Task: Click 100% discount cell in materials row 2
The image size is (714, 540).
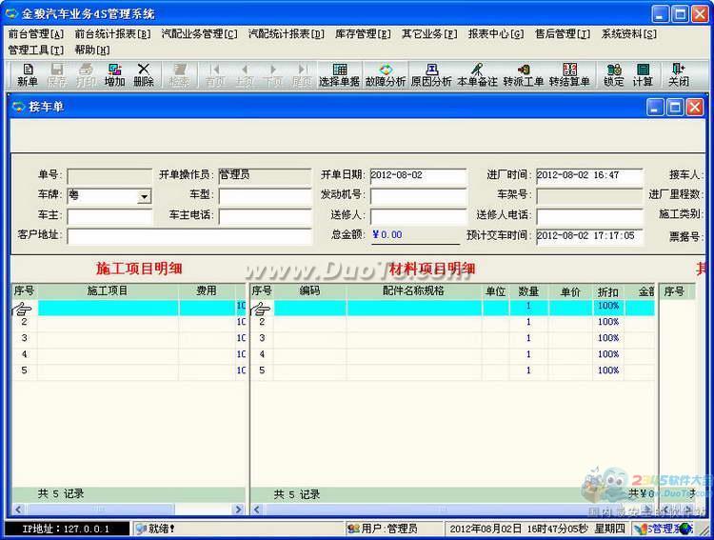Action: pos(608,322)
